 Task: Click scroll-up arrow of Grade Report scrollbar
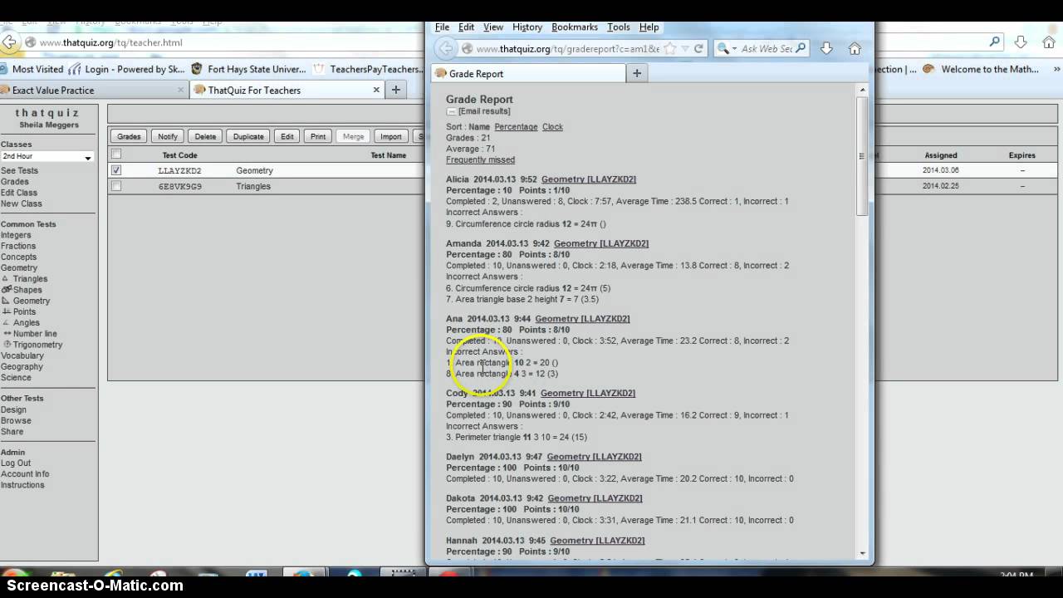coord(862,90)
